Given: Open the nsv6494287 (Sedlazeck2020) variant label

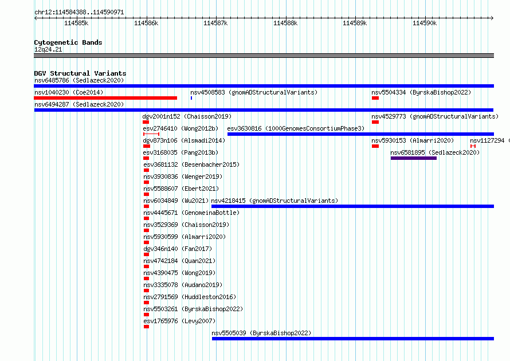Looking at the screenshot, I should pos(79,104).
